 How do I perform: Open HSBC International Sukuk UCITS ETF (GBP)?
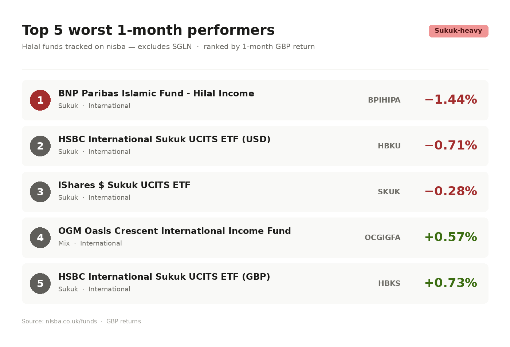pos(164,277)
